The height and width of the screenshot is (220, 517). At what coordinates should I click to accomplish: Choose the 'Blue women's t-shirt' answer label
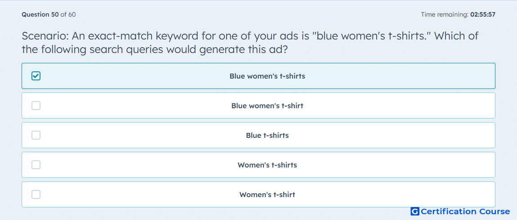click(267, 106)
